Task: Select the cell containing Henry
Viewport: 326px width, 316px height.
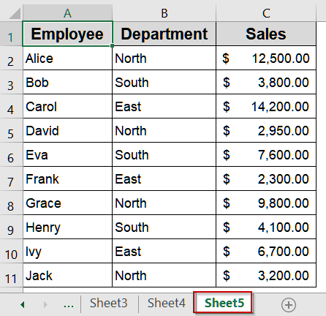Action: [x=67, y=227]
